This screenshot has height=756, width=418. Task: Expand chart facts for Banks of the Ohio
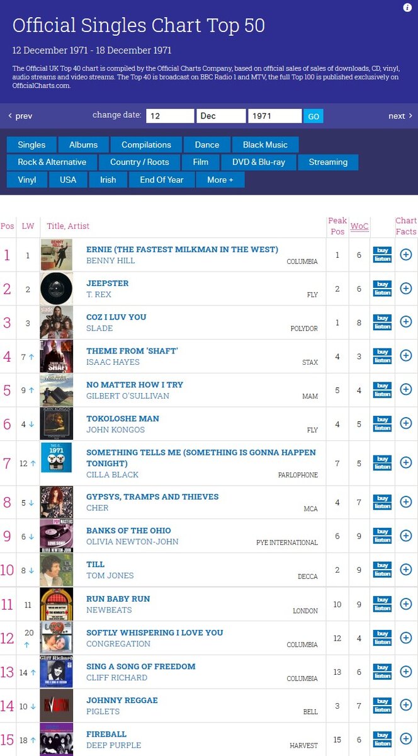pos(406,536)
